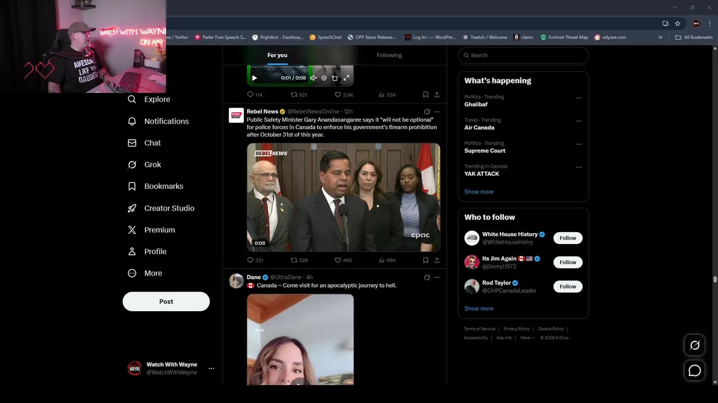Open Creator Studio rocket item
The height and width of the screenshot is (403, 718).
coord(161,208)
